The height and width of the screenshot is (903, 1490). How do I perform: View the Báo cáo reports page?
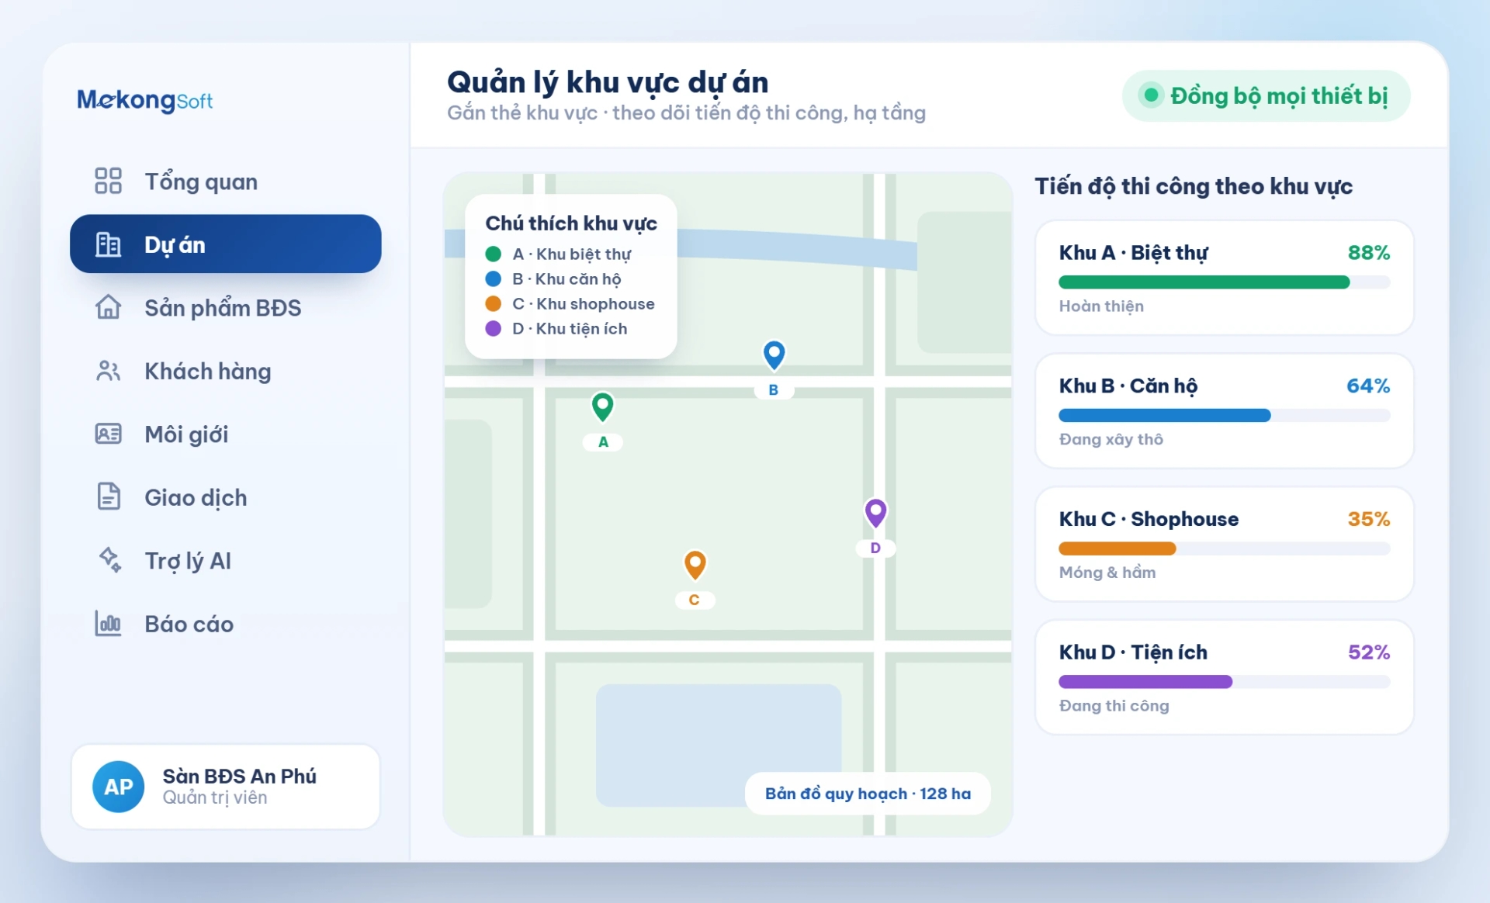click(x=225, y=624)
